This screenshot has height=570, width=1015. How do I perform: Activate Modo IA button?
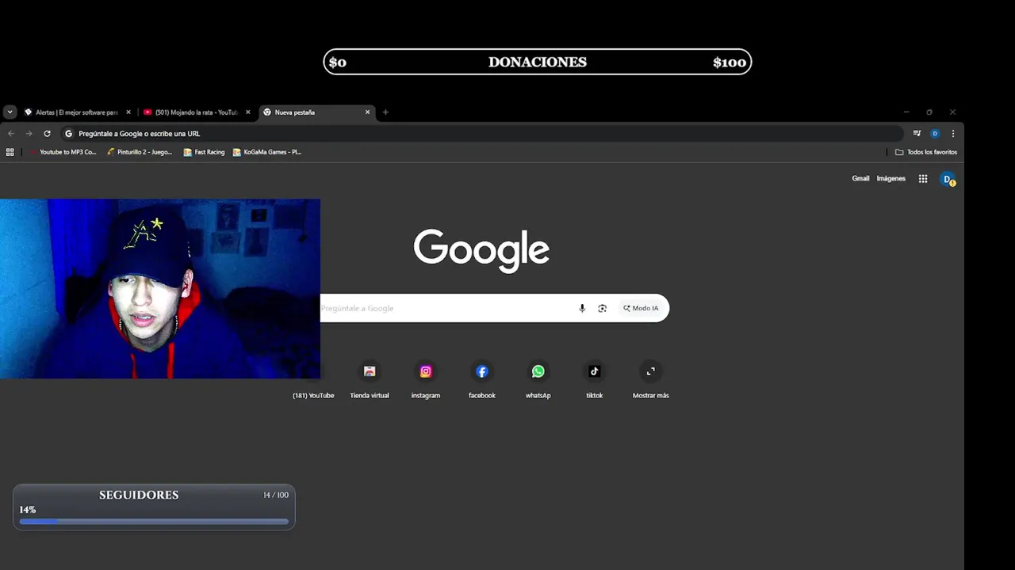(641, 308)
